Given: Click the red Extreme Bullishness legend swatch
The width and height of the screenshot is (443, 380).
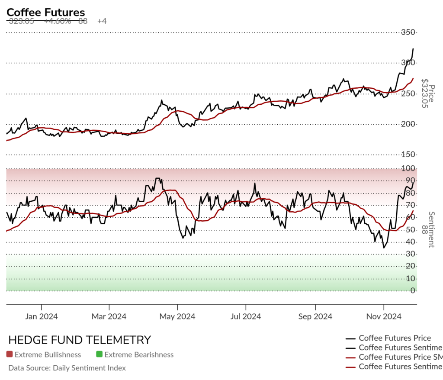Looking at the screenshot, I should coord(10,354).
